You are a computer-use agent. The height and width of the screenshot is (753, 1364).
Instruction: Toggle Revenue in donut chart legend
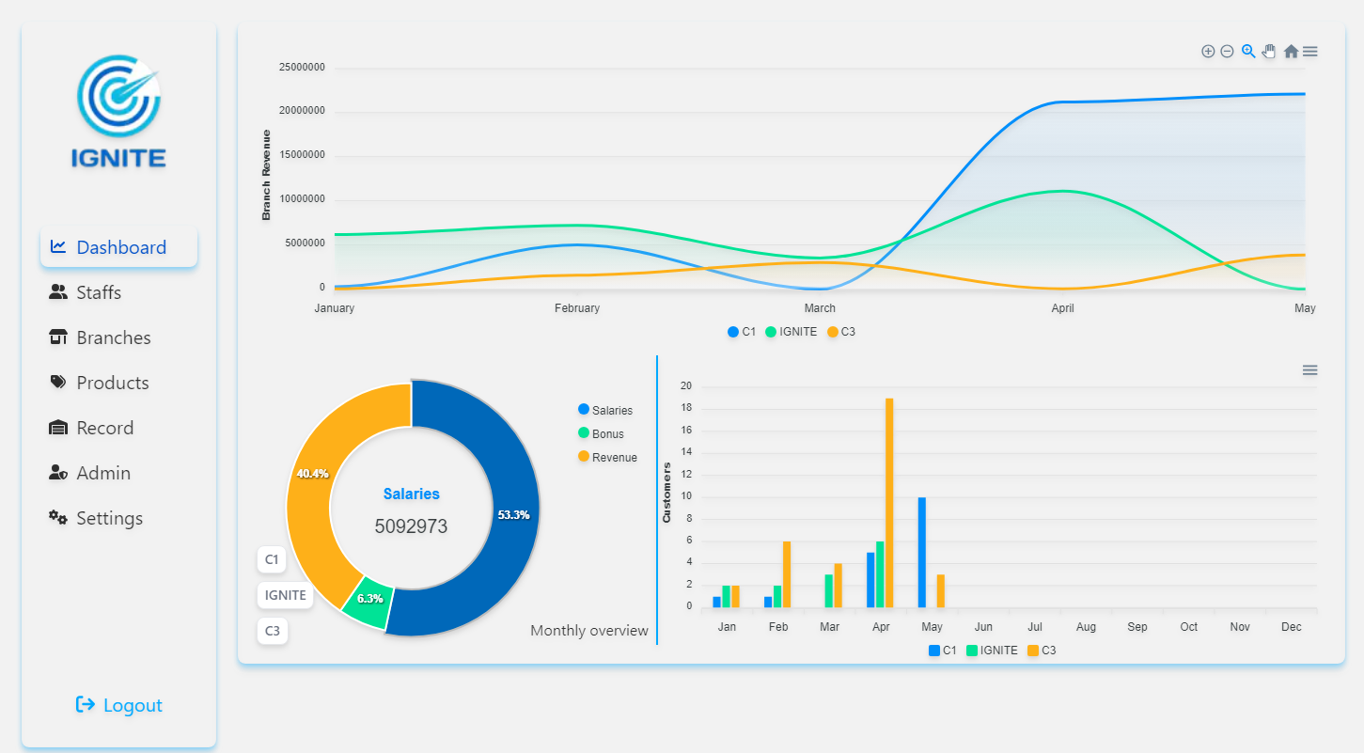click(607, 457)
